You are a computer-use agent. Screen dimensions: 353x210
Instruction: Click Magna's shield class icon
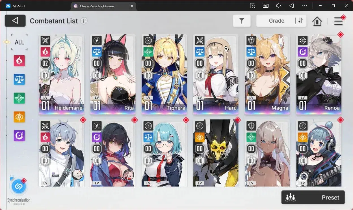point(251,41)
